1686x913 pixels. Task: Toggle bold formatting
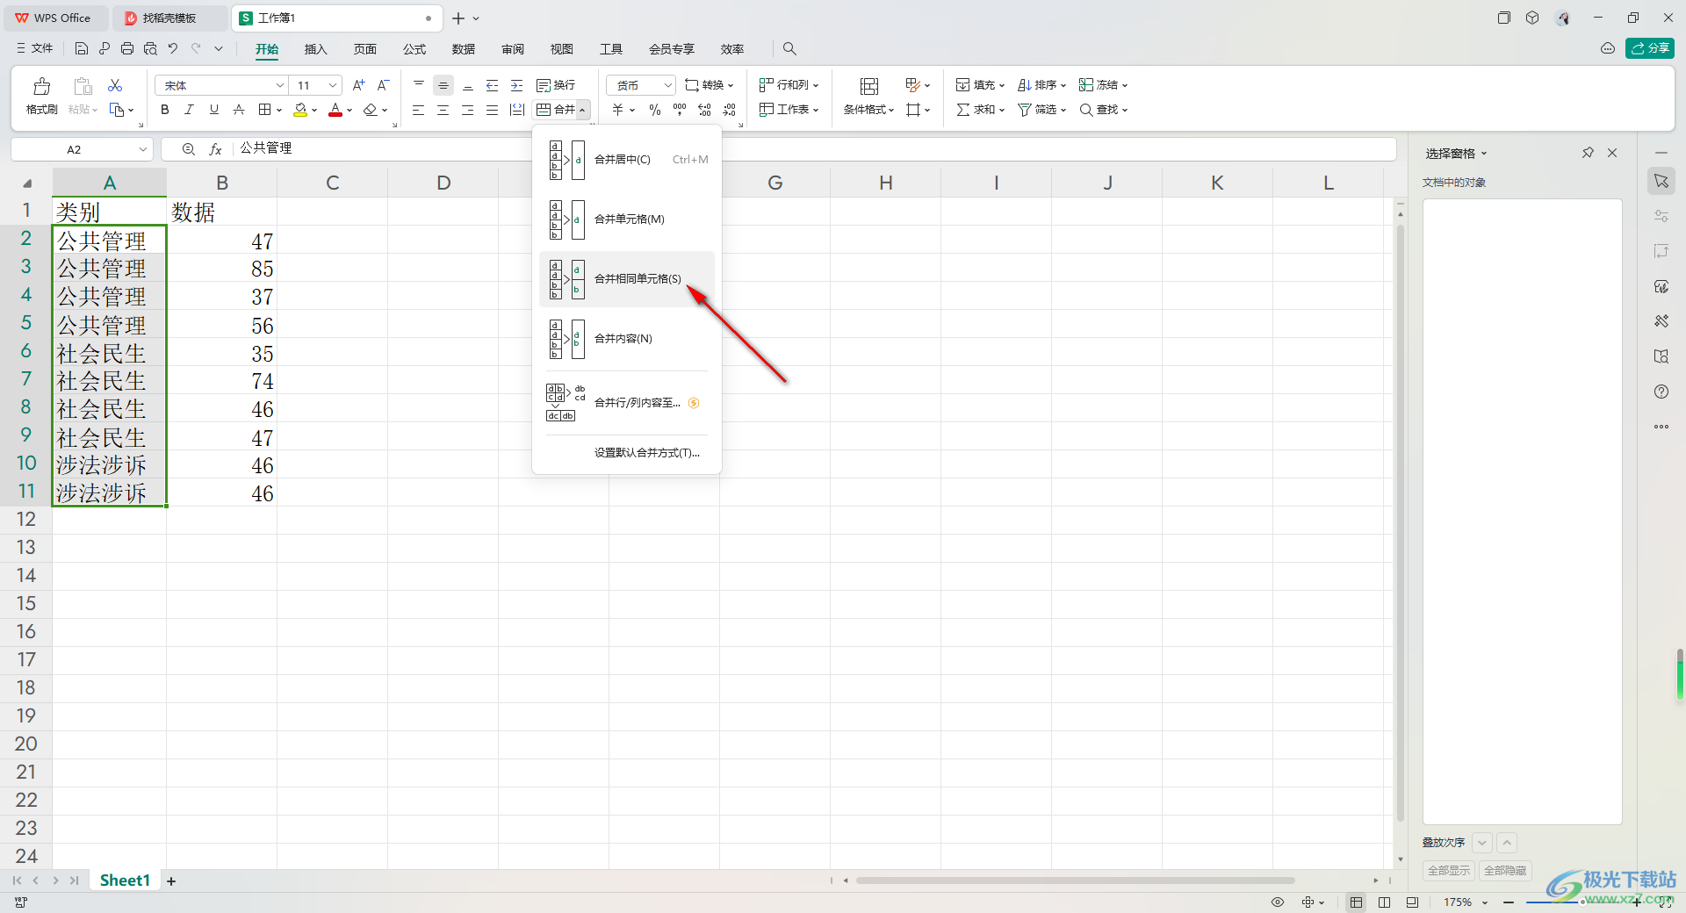click(165, 110)
